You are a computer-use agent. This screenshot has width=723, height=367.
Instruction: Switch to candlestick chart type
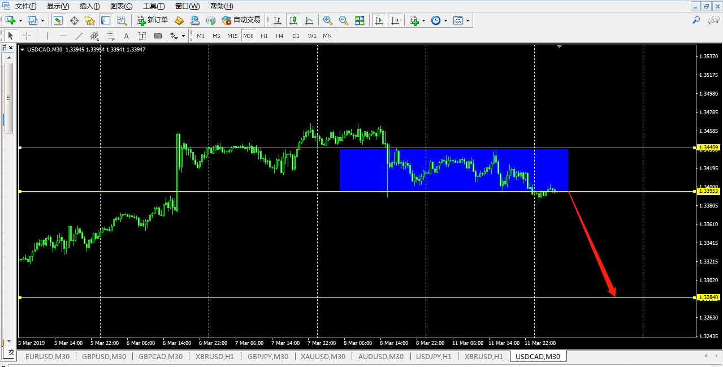[293, 20]
